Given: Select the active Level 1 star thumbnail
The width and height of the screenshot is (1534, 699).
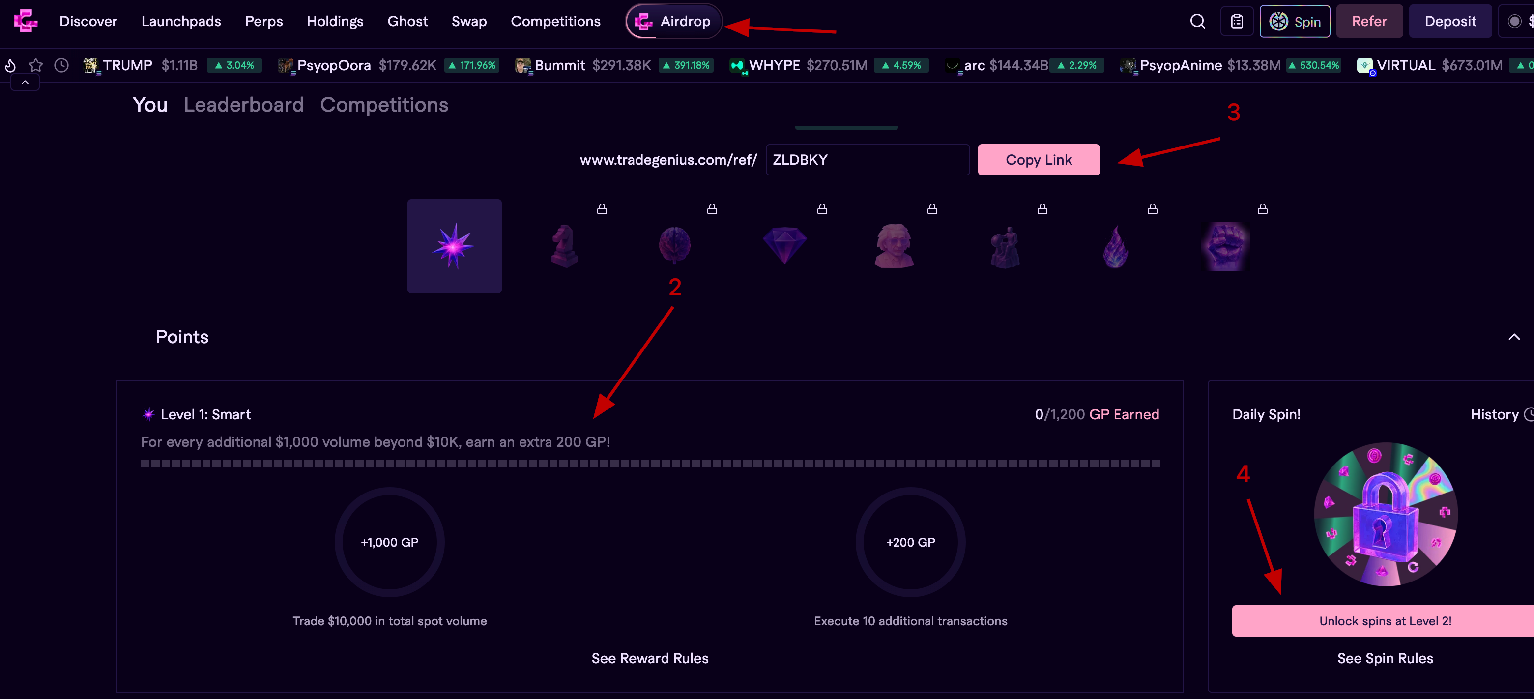Looking at the screenshot, I should pyautogui.click(x=454, y=246).
